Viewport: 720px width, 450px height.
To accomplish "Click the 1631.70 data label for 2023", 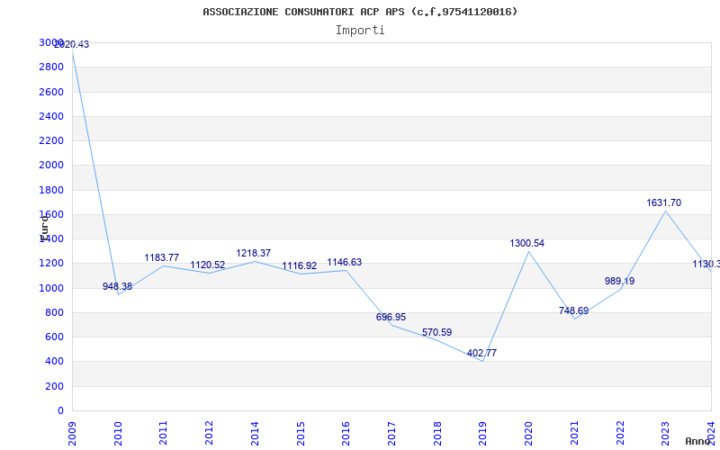I will click(x=663, y=202).
